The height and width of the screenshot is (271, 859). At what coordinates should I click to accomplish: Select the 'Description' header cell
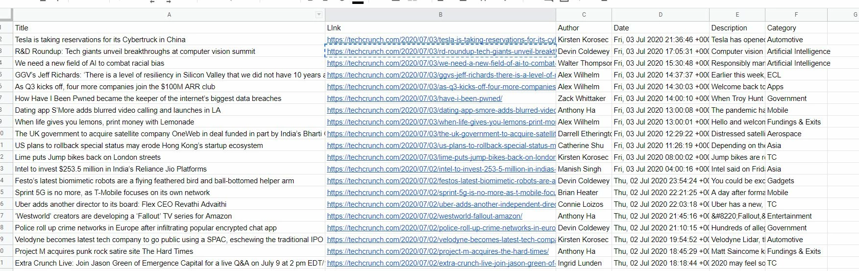pyautogui.click(x=737, y=28)
